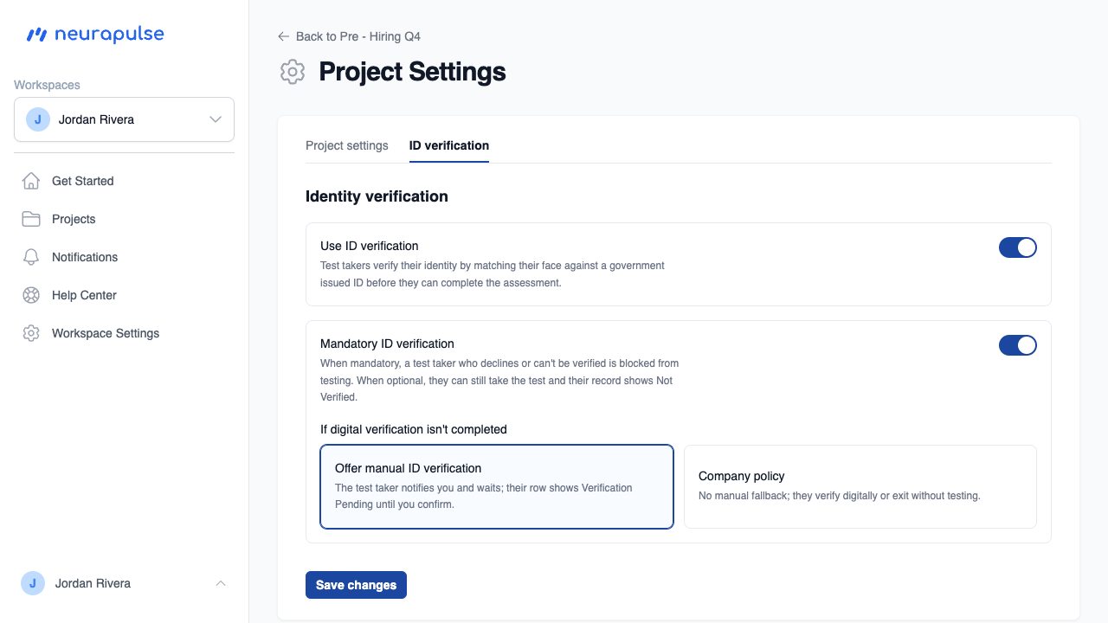Screen dimensions: 1108x623
Task: Click the Jordan Rivera name at the bottom of the sidebar
Action: pos(93,583)
